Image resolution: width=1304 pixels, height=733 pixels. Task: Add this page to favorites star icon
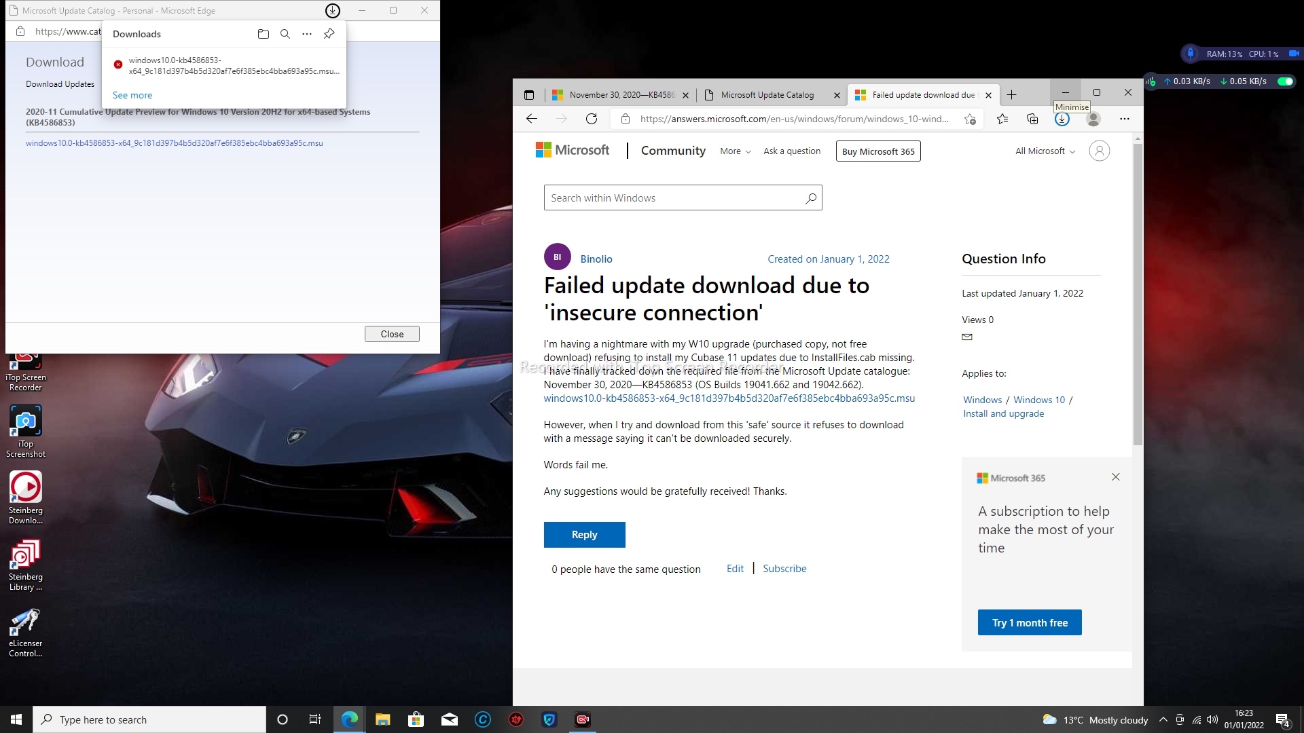[971, 119]
